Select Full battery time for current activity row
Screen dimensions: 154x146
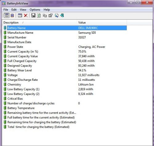click(41, 118)
